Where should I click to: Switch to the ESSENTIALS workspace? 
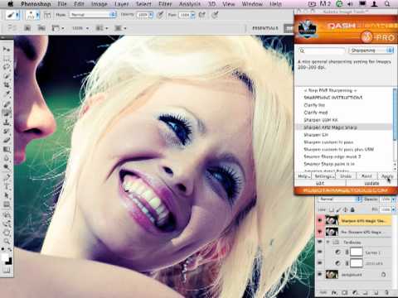(265, 28)
